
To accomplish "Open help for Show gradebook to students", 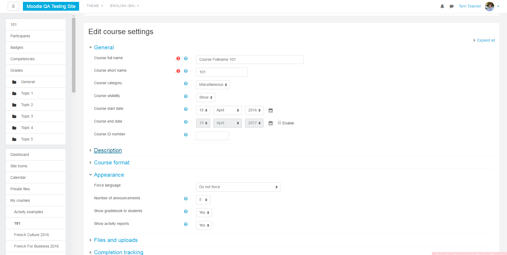I will (x=186, y=211).
